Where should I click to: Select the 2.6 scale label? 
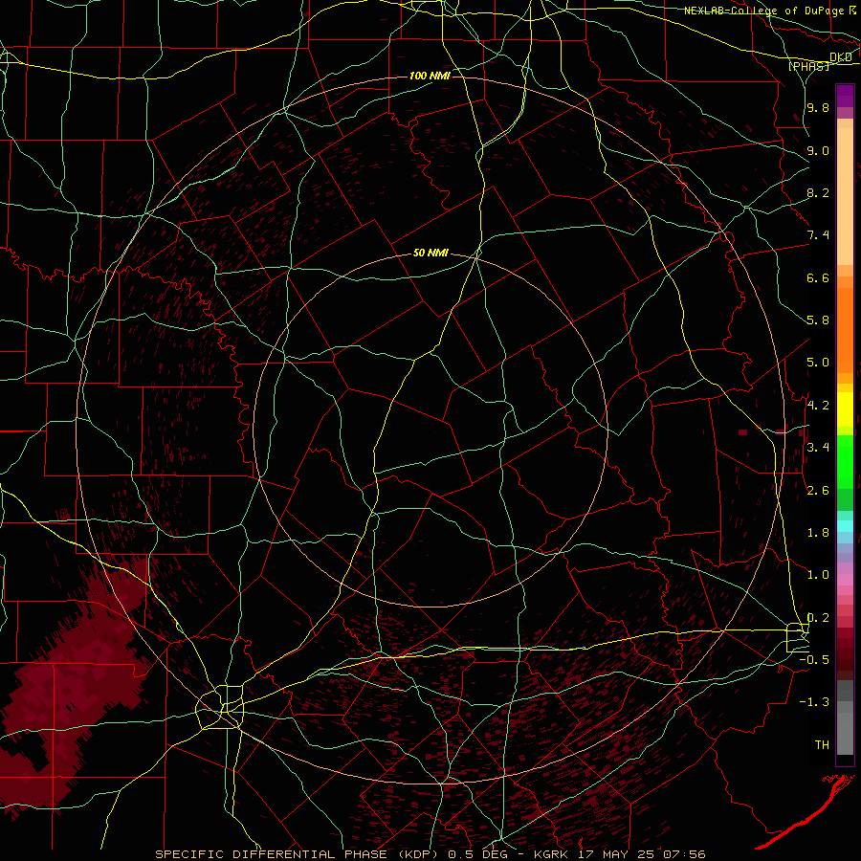pyautogui.click(x=818, y=490)
